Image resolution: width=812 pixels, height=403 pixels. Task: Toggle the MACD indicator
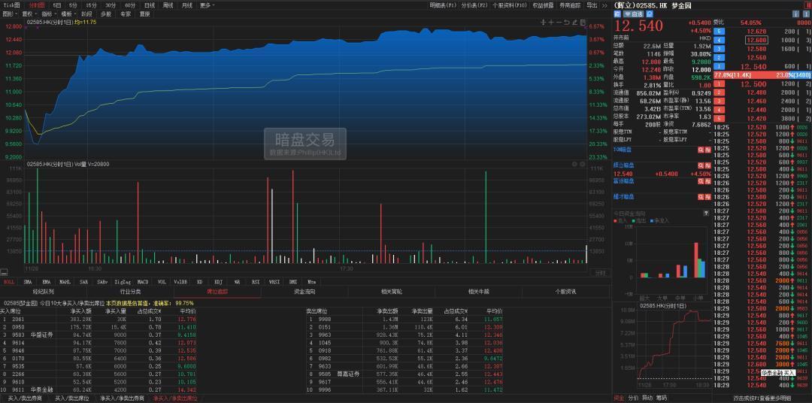point(142,281)
